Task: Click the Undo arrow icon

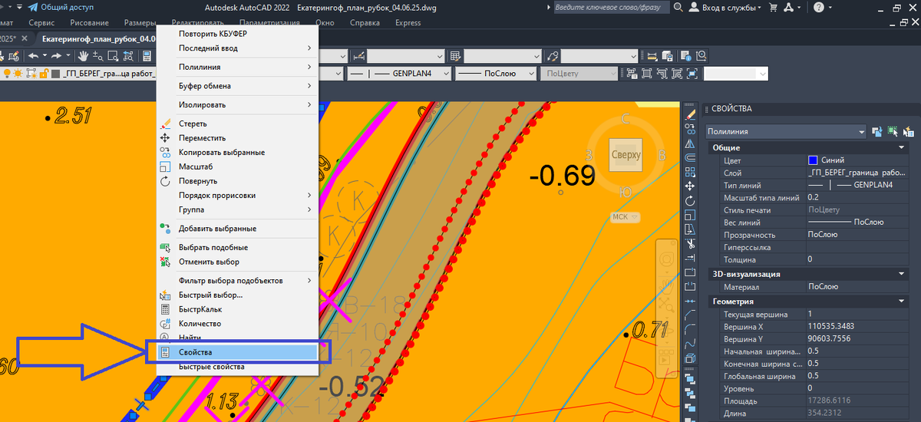Action: [33, 55]
